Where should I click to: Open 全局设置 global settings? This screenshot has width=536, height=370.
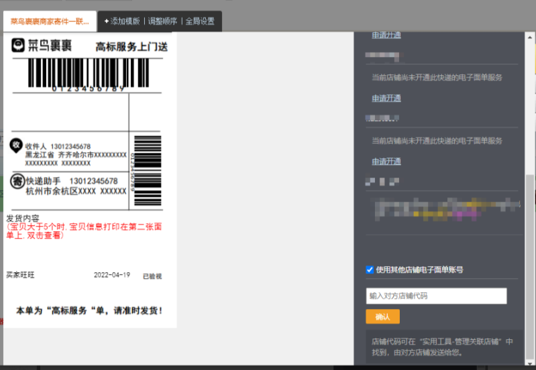tap(200, 21)
